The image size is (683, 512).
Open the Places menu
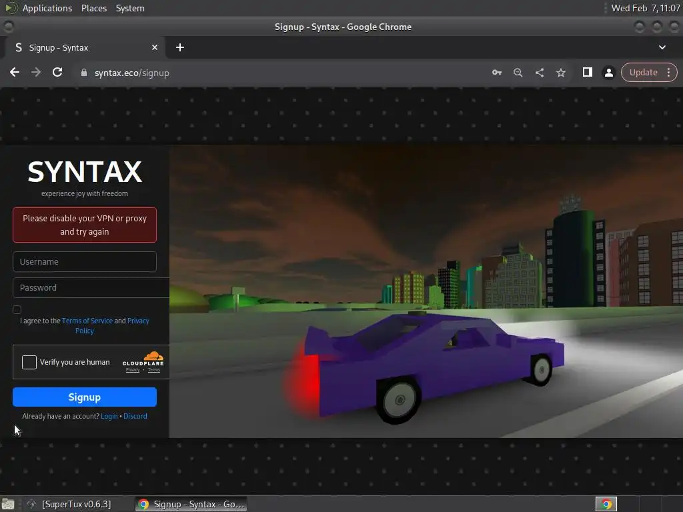point(94,8)
